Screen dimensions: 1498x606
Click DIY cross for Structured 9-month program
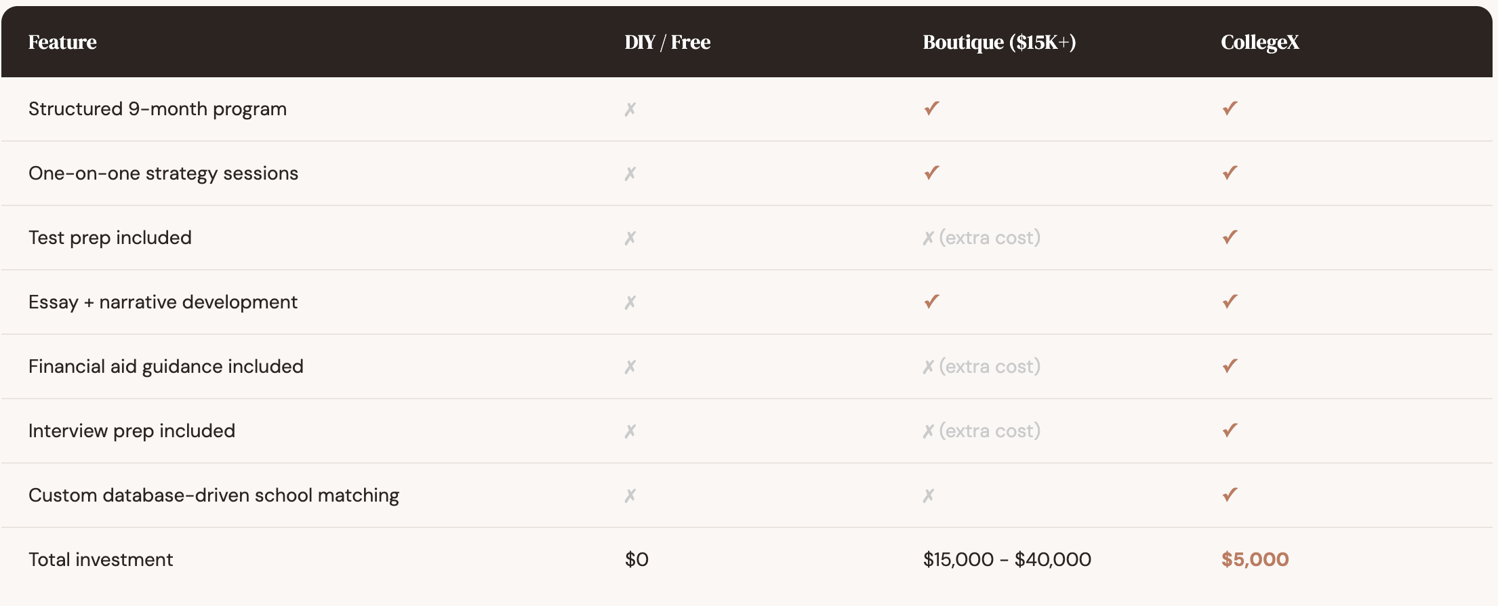[630, 109]
